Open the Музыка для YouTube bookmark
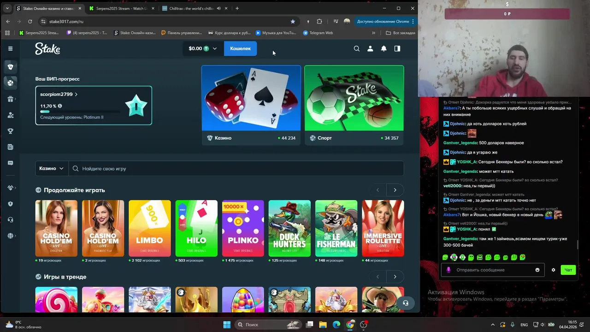This screenshot has width=590, height=332. pyautogui.click(x=276, y=33)
